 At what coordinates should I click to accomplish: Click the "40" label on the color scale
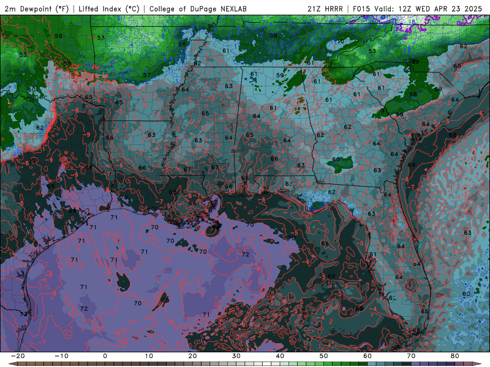[x=280, y=356]
